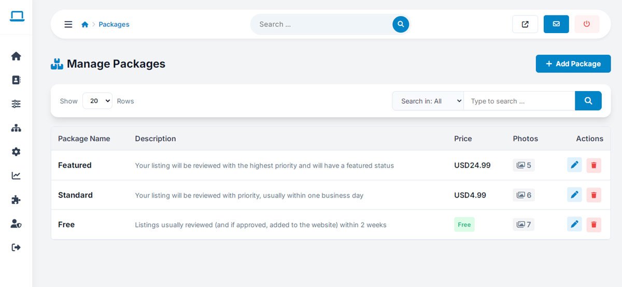
Task: Click the Description column header
Action: pyautogui.click(x=155, y=139)
